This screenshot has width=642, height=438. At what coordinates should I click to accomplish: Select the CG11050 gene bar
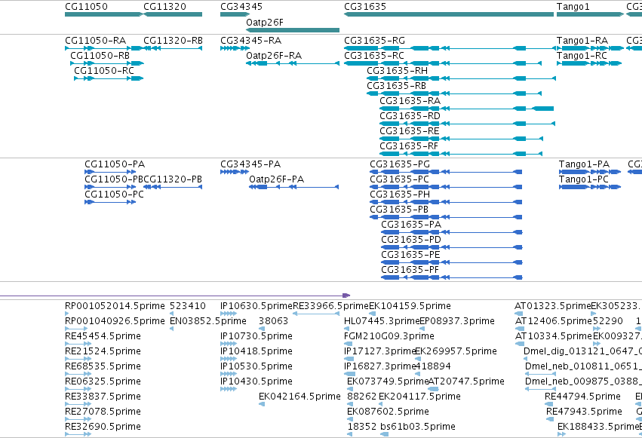click(x=104, y=14)
